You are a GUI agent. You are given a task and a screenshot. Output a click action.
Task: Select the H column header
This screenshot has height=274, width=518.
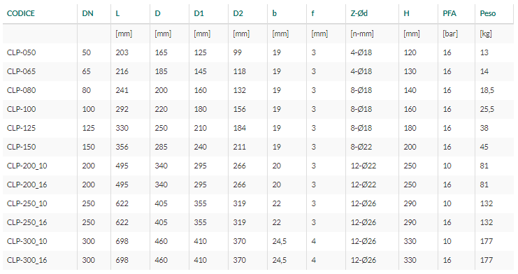coord(406,13)
